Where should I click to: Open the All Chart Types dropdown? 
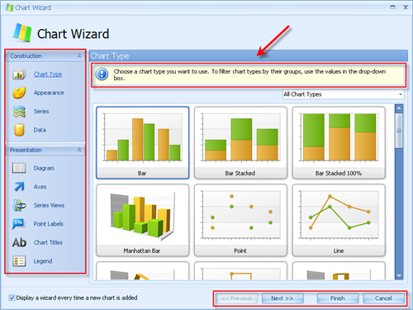(344, 94)
